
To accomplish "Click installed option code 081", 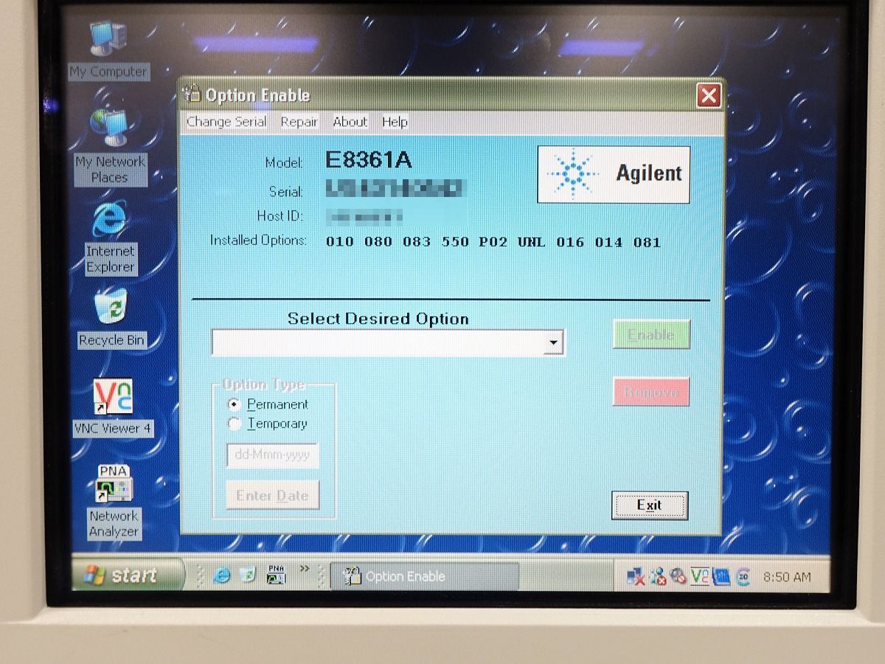I will click(x=647, y=242).
